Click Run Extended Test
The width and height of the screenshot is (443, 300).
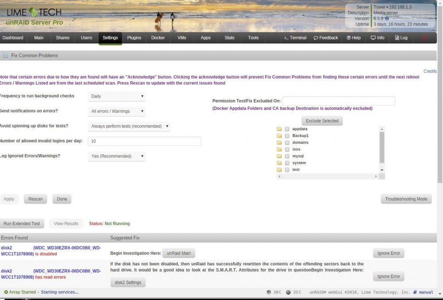pyautogui.click(x=22, y=224)
